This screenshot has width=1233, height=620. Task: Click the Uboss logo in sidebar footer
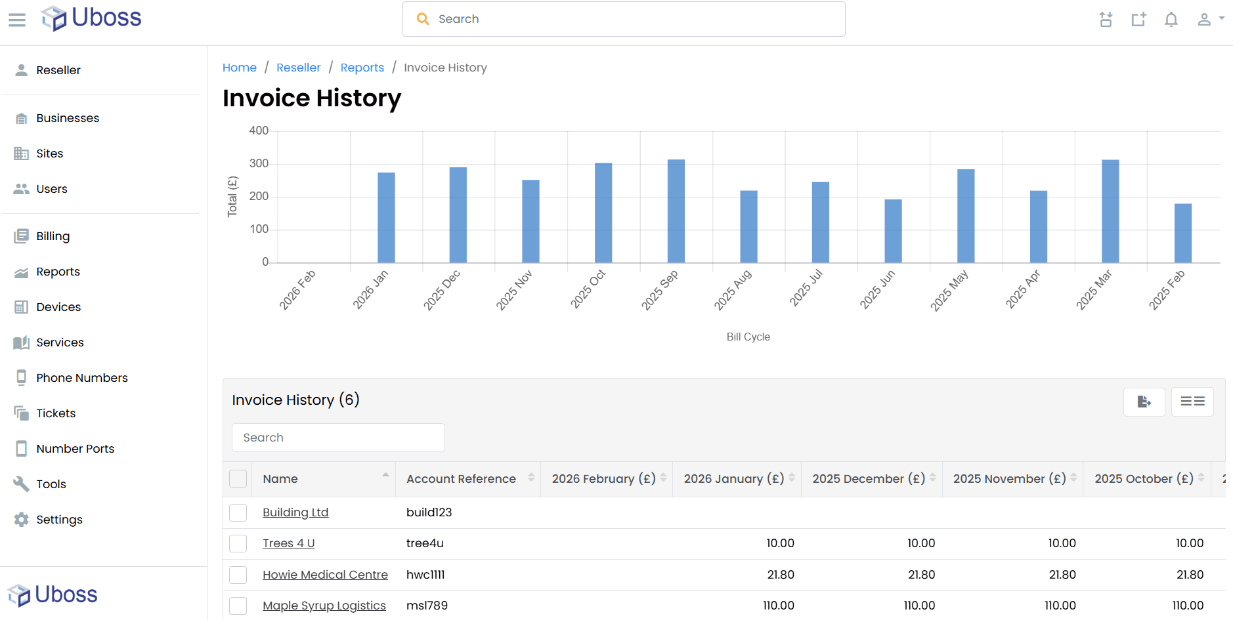53,594
